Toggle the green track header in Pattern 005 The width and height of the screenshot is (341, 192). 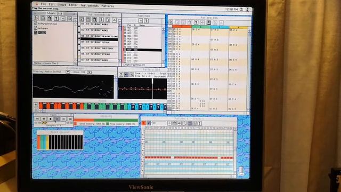coord(201,27)
